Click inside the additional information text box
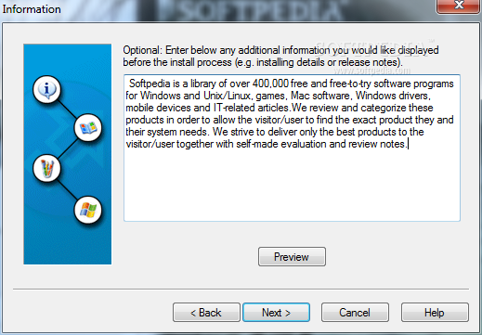Screen dimensions: 482x335 [x=292, y=148]
